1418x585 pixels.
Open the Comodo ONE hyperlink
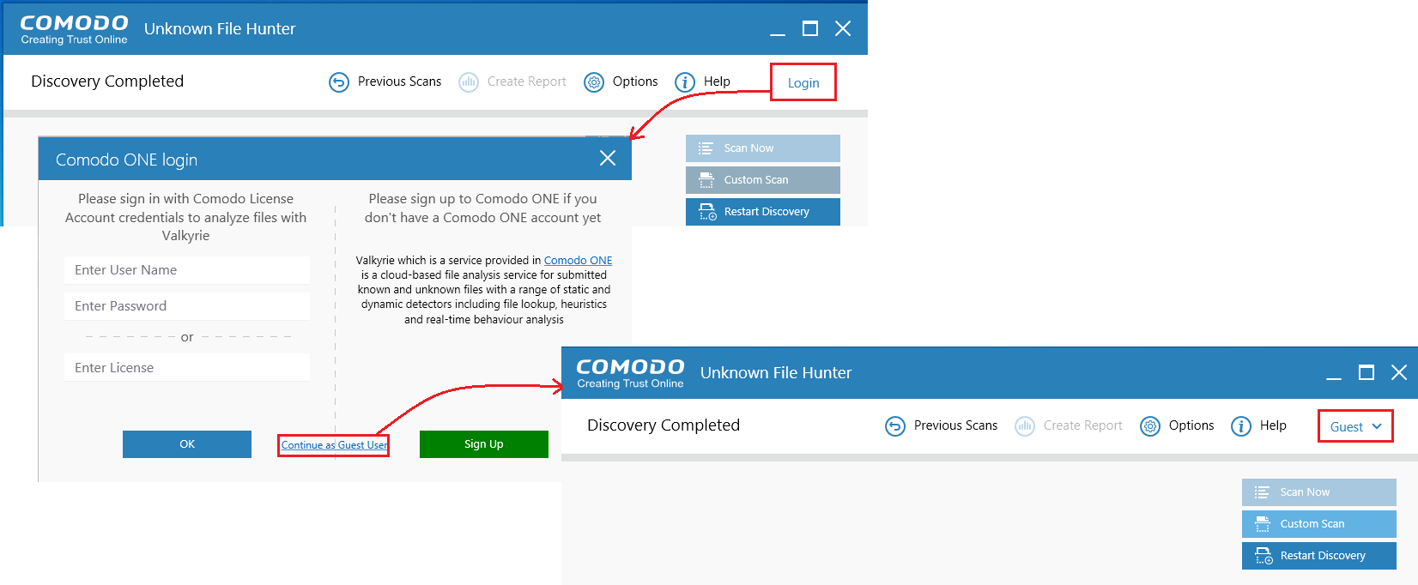click(x=579, y=260)
